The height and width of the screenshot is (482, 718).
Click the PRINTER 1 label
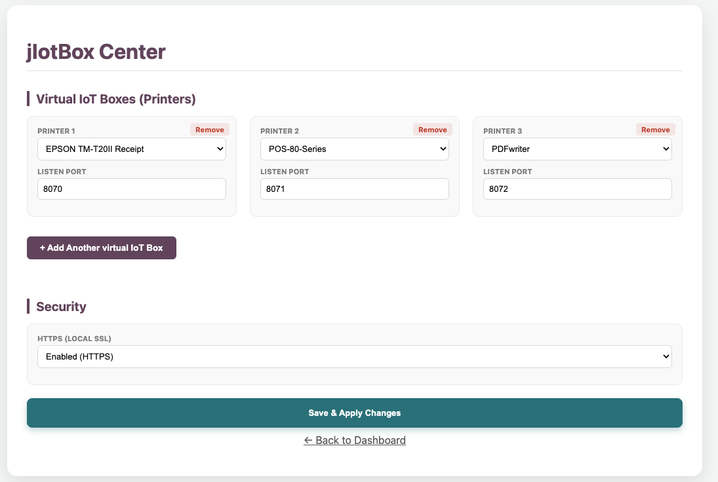[56, 131]
